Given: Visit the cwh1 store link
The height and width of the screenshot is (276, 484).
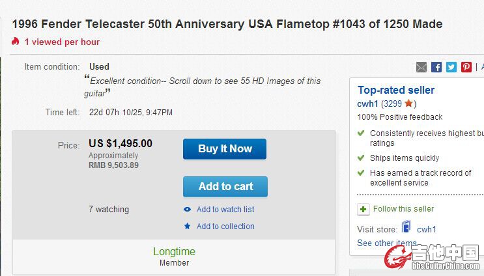Looking at the screenshot, I should [x=427, y=229].
